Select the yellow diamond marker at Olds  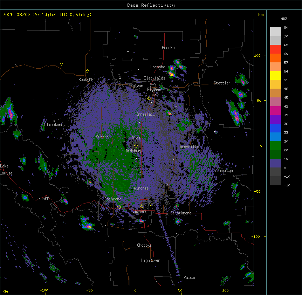(x=136, y=146)
